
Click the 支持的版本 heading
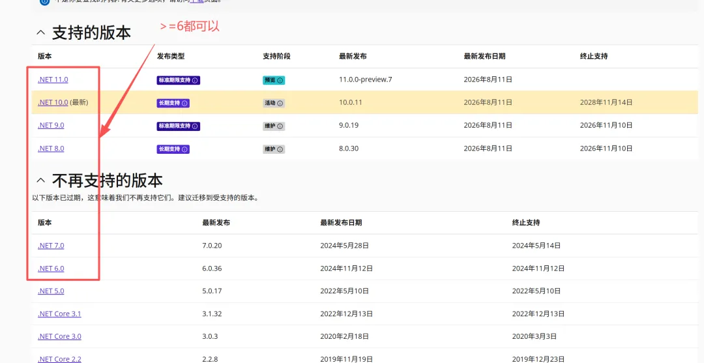click(92, 33)
